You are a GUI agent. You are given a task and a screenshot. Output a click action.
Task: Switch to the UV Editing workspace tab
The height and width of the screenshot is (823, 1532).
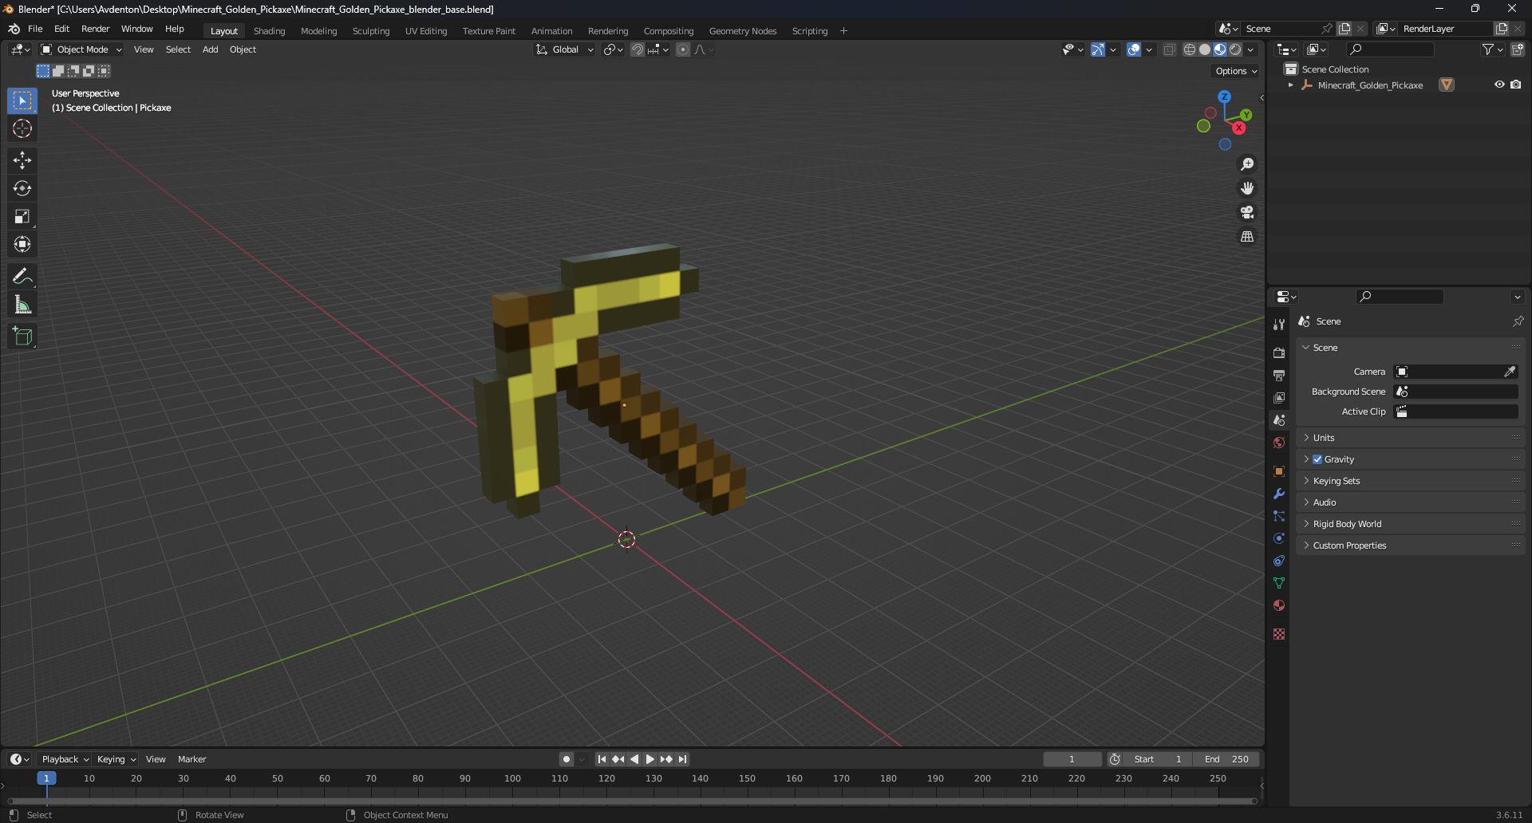(426, 31)
